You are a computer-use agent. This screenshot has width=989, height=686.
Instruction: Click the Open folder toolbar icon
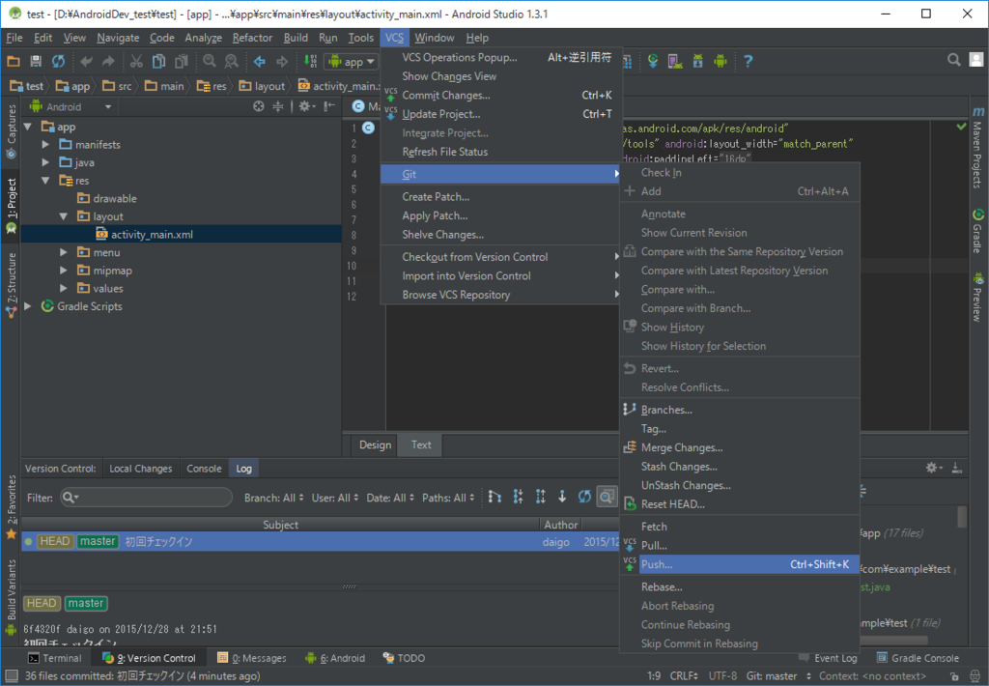[x=14, y=61]
